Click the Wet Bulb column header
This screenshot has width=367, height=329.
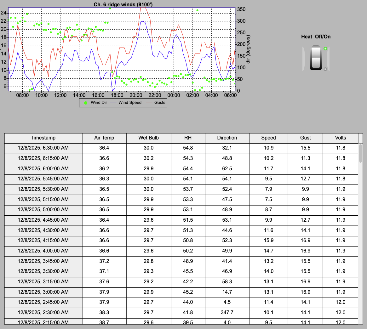[x=149, y=138]
